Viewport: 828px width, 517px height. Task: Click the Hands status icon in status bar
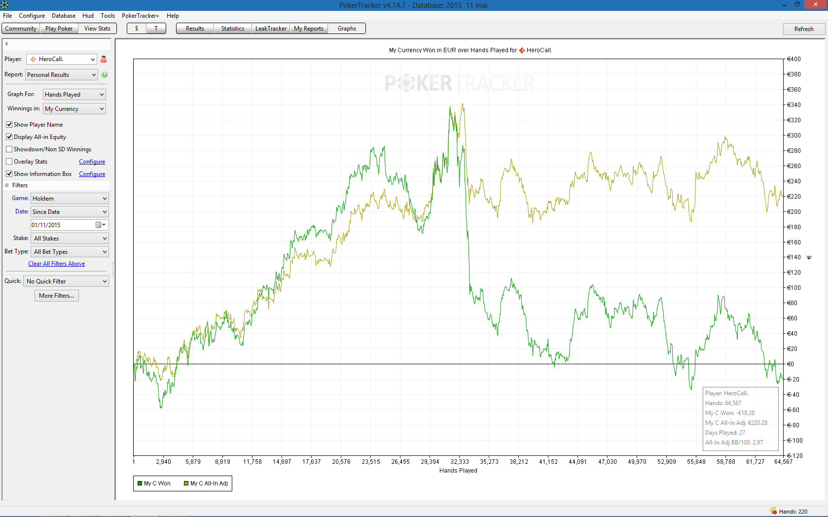tap(773, 511)
